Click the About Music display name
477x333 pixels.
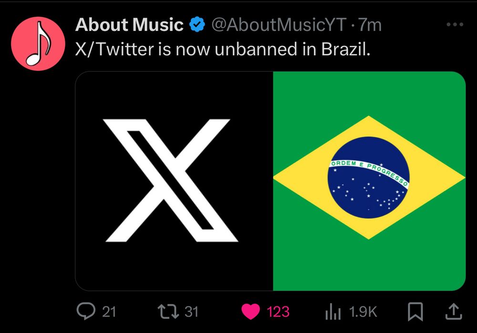(x=129, y=25)
